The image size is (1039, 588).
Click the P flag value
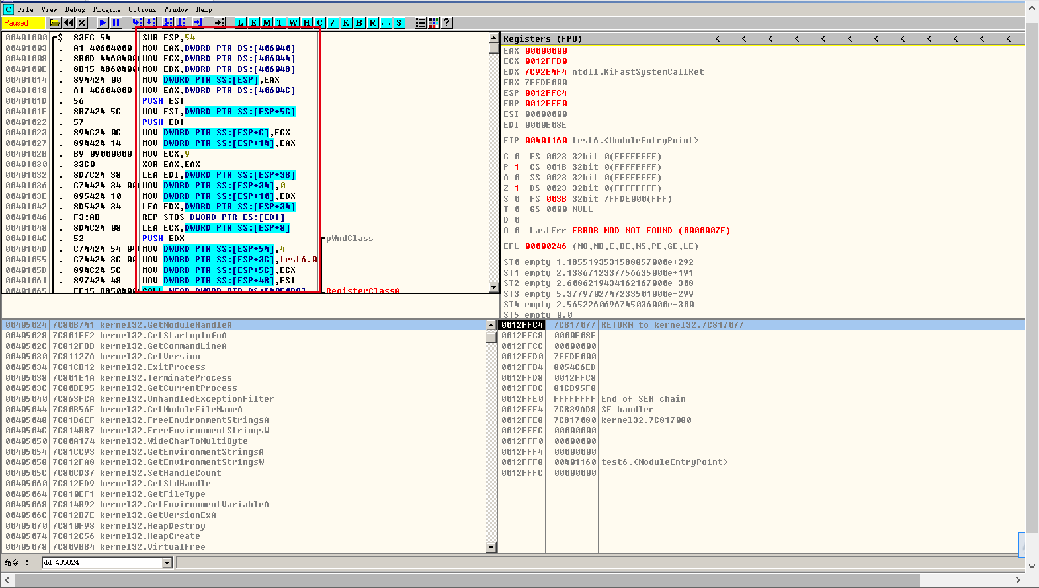pos(517,167)
